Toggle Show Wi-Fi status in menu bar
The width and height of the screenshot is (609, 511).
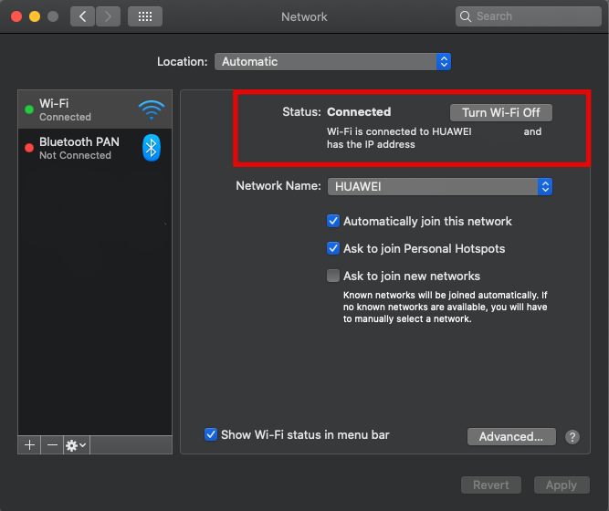tap(211, 434)
